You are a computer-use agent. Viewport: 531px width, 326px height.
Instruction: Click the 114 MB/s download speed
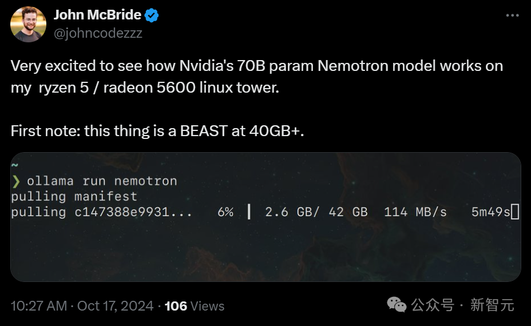[415, 212]
